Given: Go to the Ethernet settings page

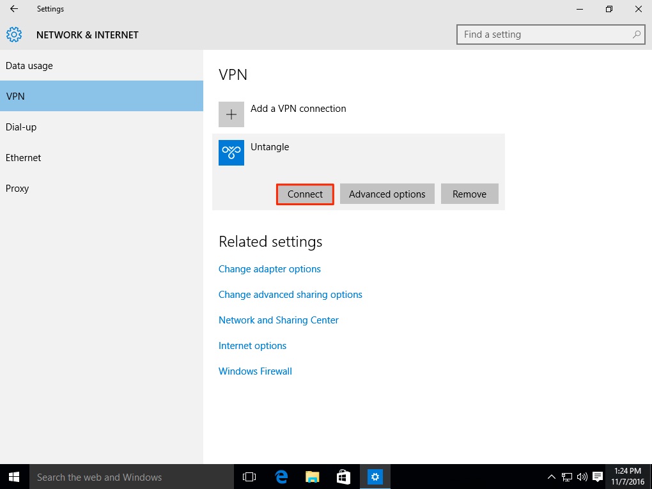Looking at the screenshot, I should point(24,158).
